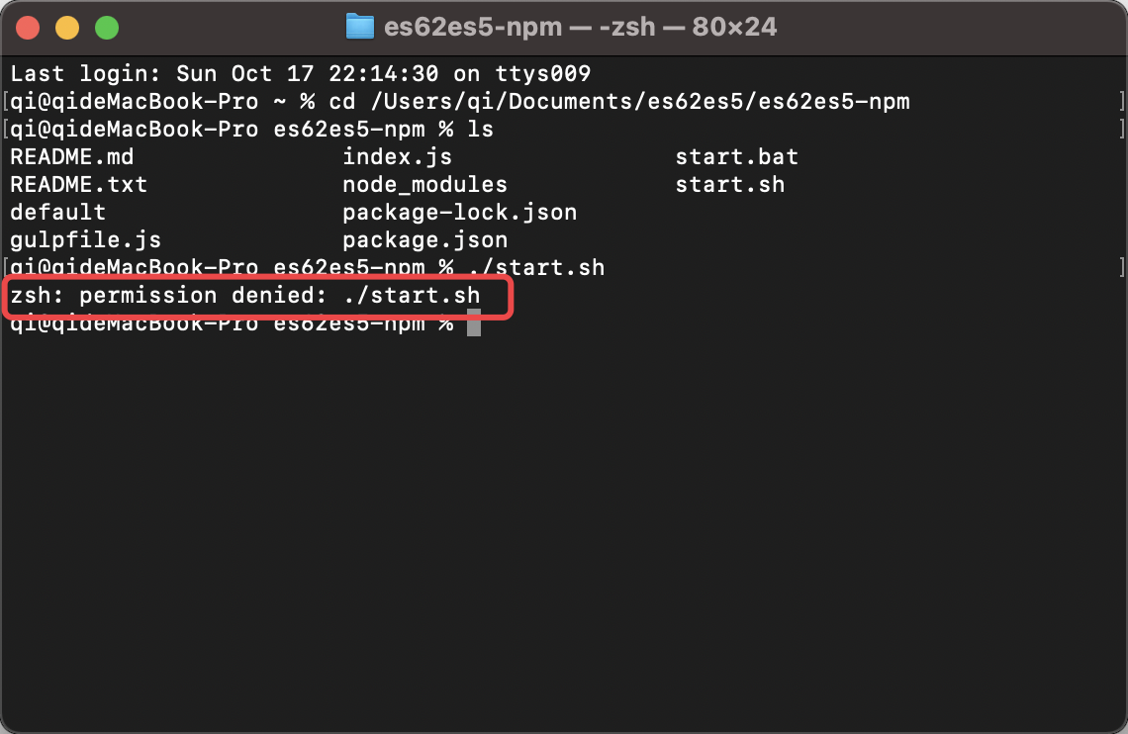
Task: Click the green full-screen window button
Action: click(x=106, y=28)
